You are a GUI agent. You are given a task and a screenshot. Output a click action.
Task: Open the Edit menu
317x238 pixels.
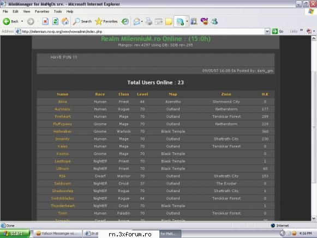pos(16,11)
